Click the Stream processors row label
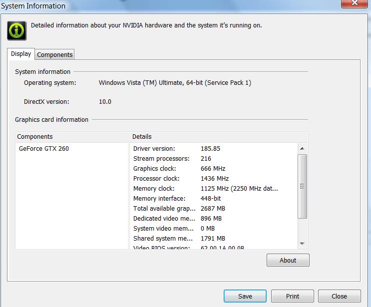Image resolution: width=371 pixels, height=307 pixels. 161,158
